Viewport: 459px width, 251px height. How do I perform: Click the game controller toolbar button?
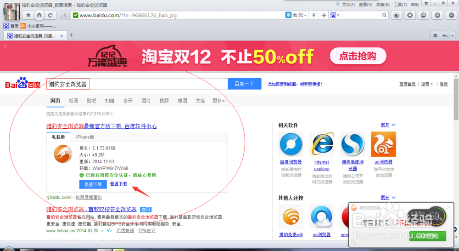pos(423,15)
